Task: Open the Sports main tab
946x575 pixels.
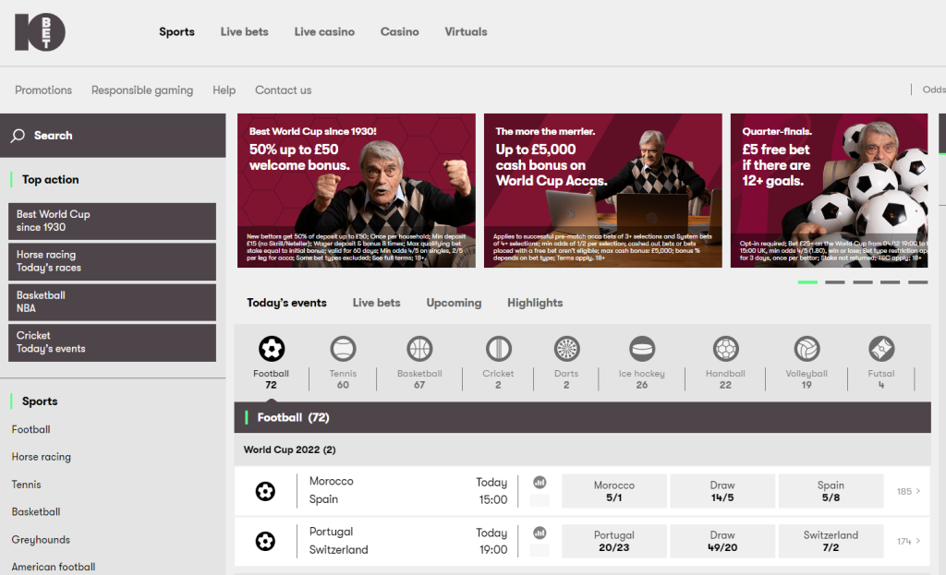Action: 176,32
